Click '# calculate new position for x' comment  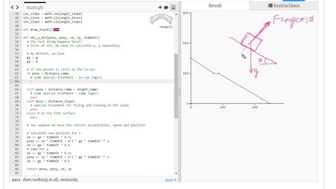(54, 133)
